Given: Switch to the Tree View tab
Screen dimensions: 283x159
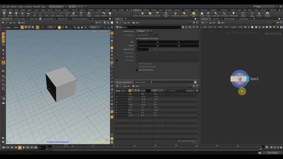Looking at the screenshot, I should (x=216, y=19).
